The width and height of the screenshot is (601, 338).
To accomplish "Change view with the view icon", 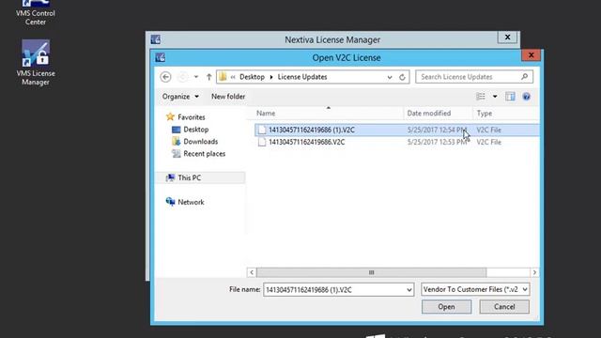I will [x=481, y=97].
